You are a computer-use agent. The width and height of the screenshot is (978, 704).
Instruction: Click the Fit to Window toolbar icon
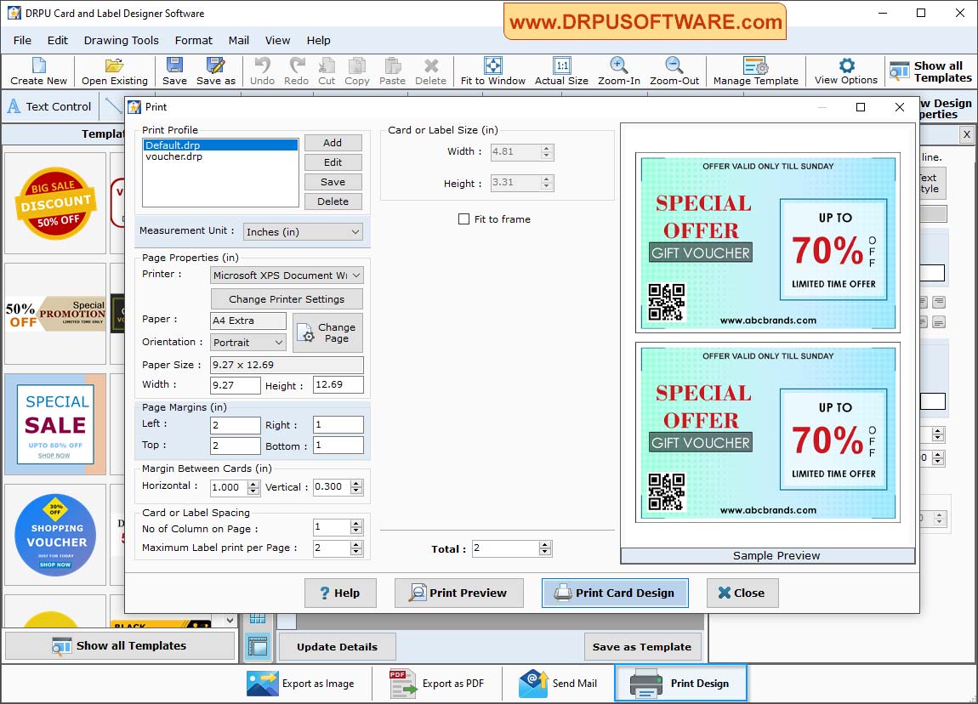(x=492, y=71)
